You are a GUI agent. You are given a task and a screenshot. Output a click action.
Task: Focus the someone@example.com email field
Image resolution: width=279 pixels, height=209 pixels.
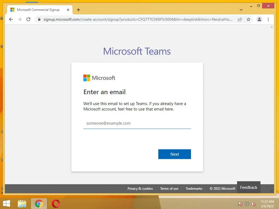[137, 123]
